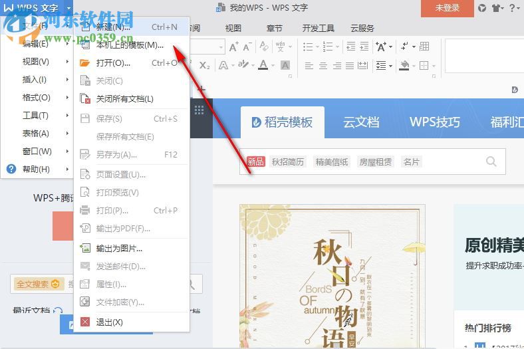Choose 退出(X) to exit WPS

pos(132,322)
